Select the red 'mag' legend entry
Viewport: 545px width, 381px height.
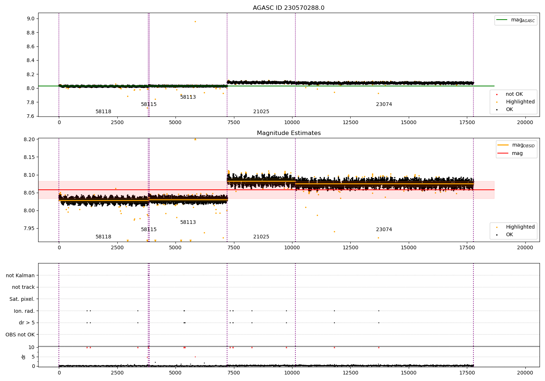click(x=510, y=153)
